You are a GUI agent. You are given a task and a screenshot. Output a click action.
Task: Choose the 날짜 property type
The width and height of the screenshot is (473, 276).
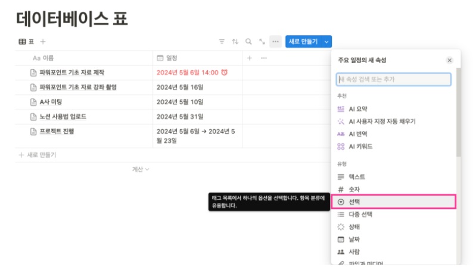(x=394, y=240)
